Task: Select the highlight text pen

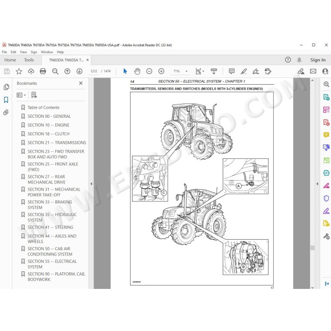Action: 244,71
